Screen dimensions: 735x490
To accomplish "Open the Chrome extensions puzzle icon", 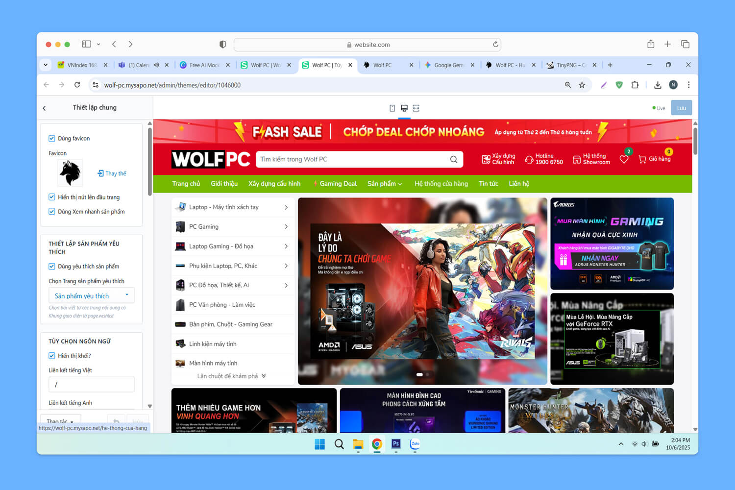I will [635, 85].
